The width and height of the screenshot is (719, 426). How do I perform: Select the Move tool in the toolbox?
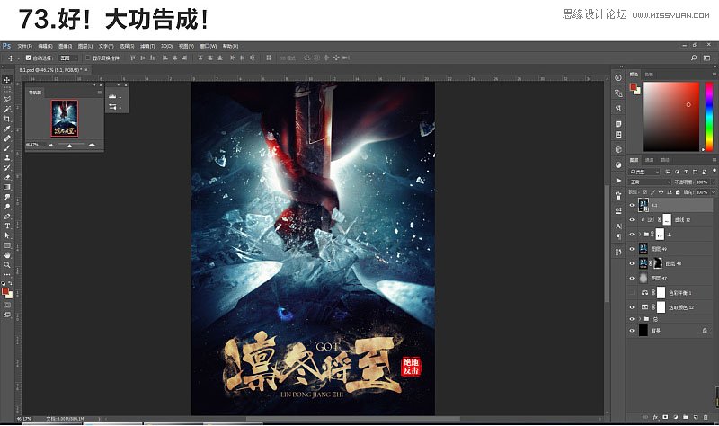pyautogui.click(x=7, y=80)
